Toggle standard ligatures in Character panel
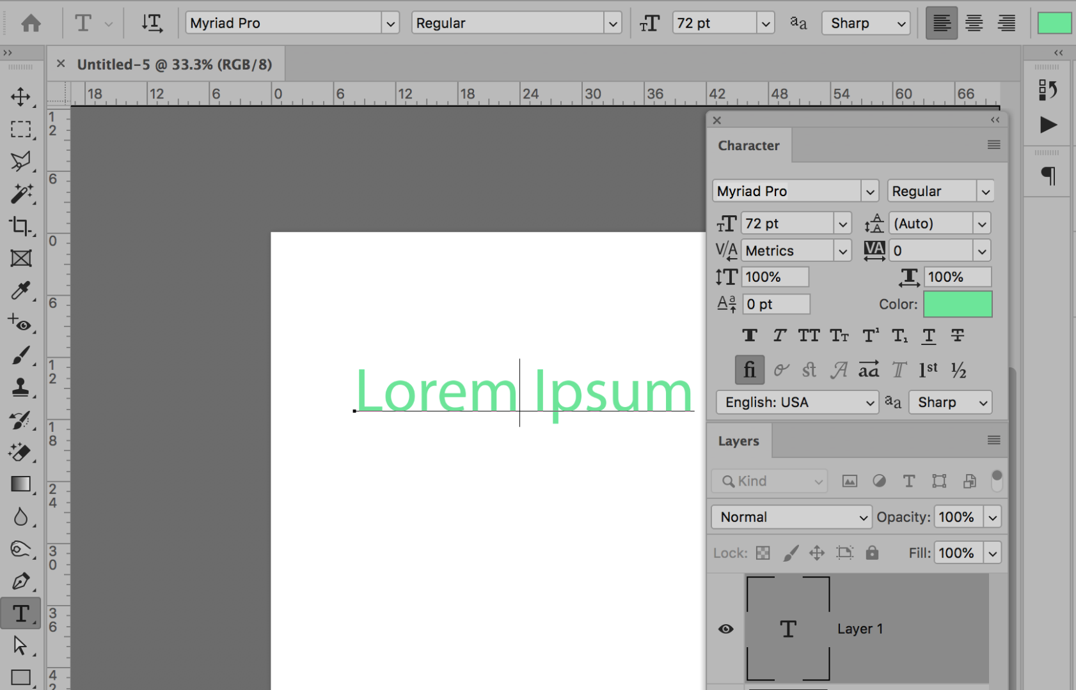This screenshot has width=1076, height=690. (749, 369)
